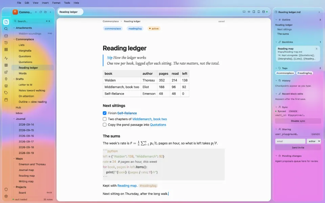Viewport: 325px width, 203px height.
Task: Click the vertical split pane icon, fourth in the tab bar
Action: tap(259, 12)
